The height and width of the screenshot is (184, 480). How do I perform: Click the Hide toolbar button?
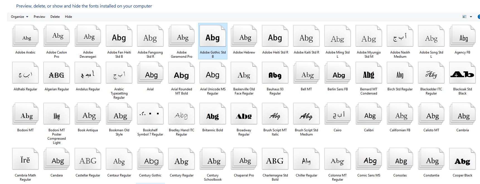point(68,17)
